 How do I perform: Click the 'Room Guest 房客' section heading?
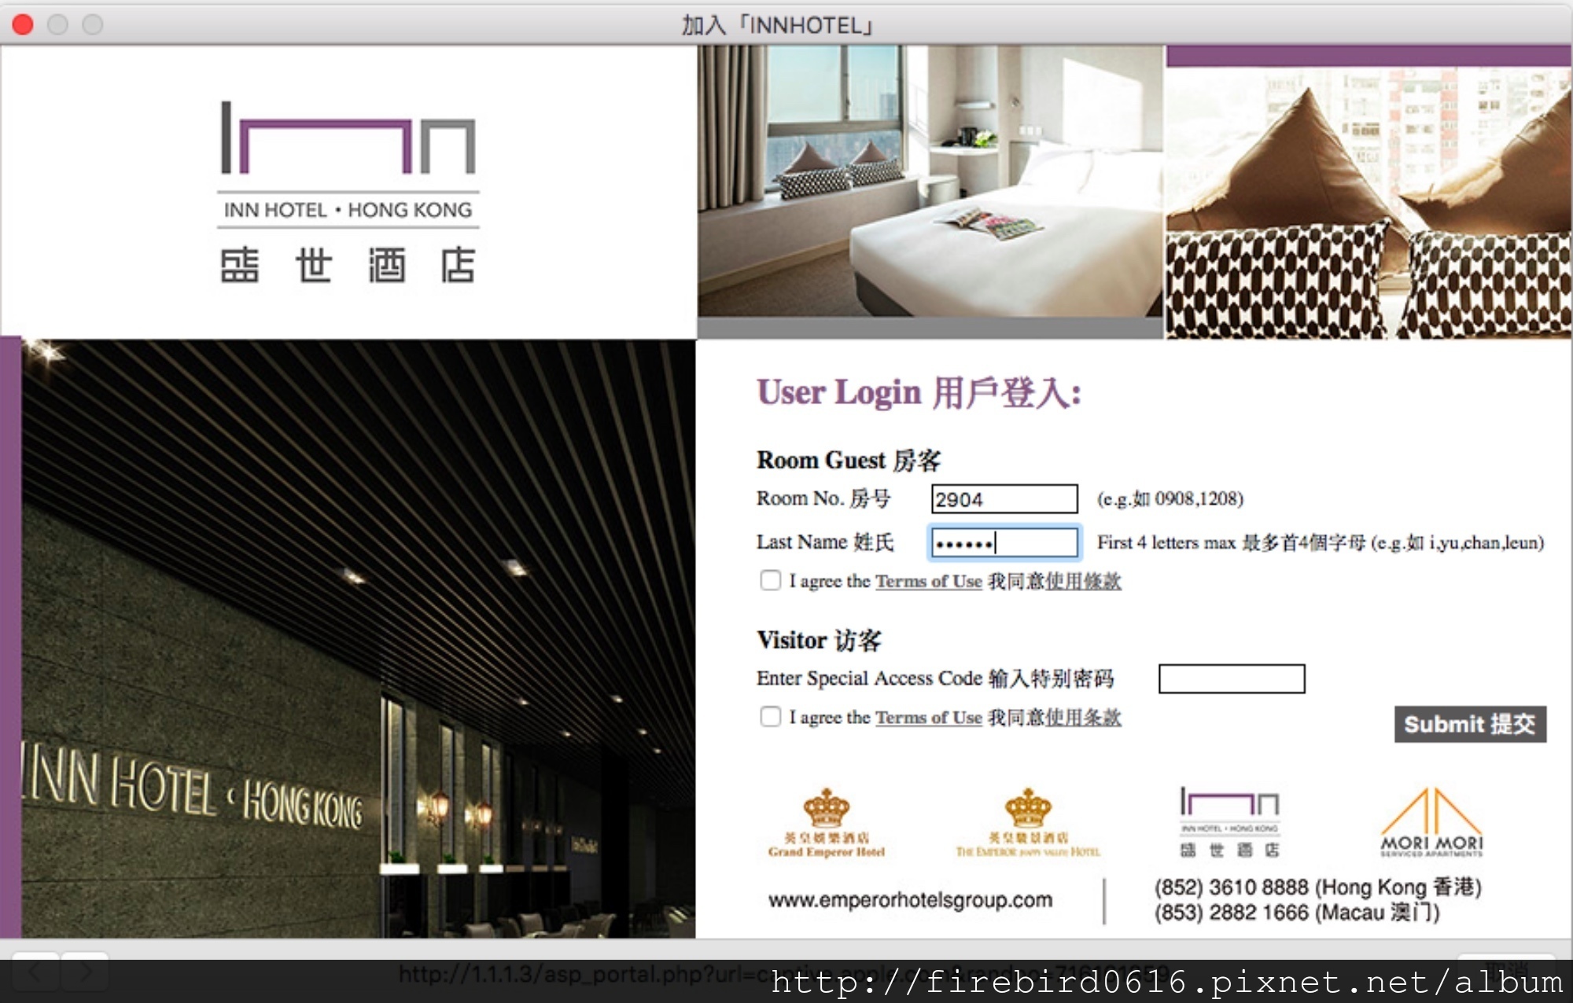click(849, 460)
